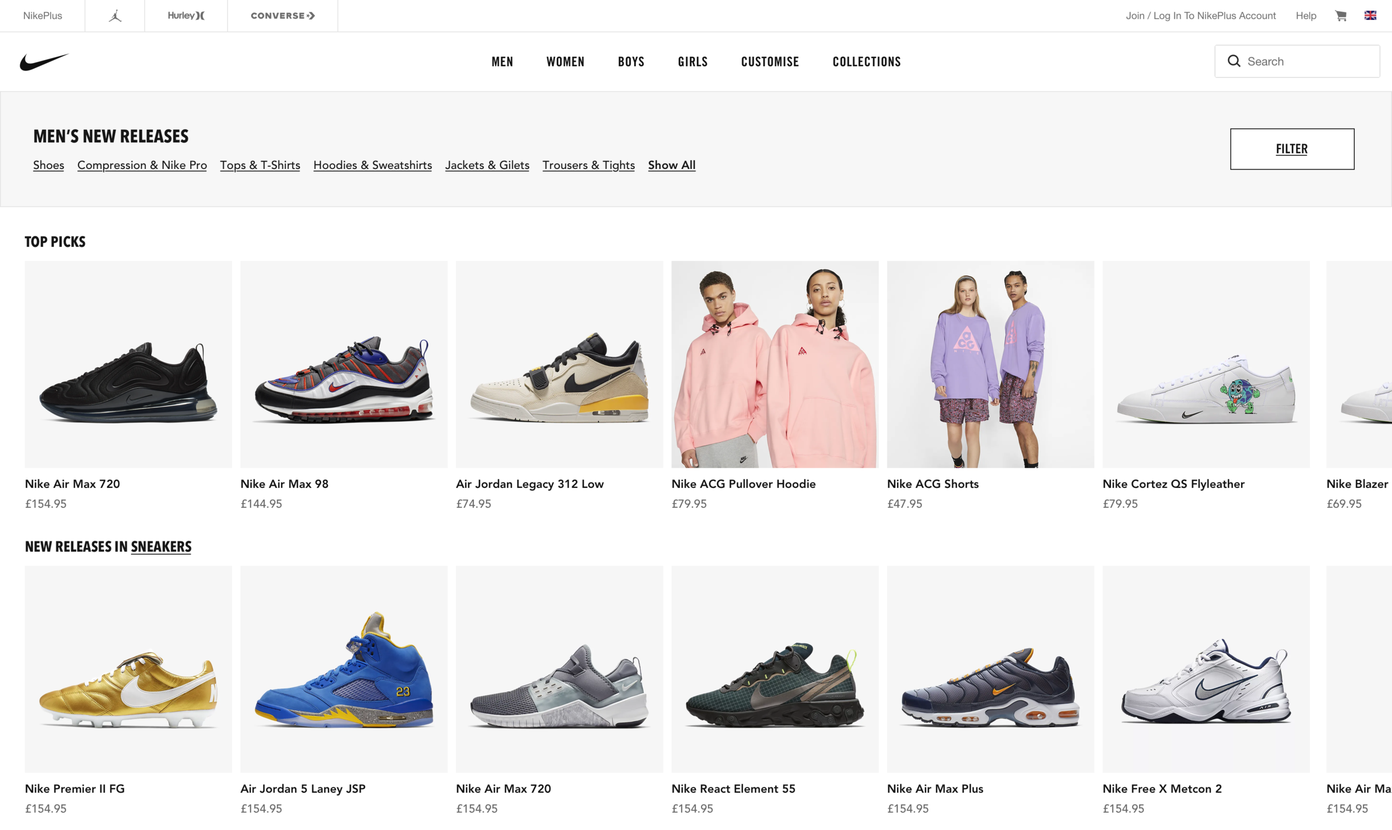Click the £47.95 price
This screenshot has height=830, width=1392.
tap(904, 504)
